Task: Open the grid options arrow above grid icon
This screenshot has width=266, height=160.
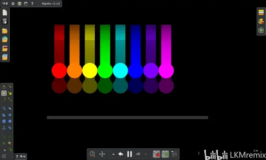Action: pos(172,151)
